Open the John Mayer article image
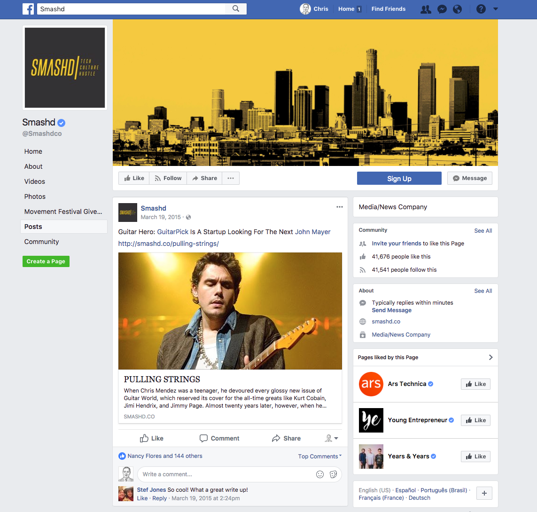537x512 pixels. [x=230, y=311]
